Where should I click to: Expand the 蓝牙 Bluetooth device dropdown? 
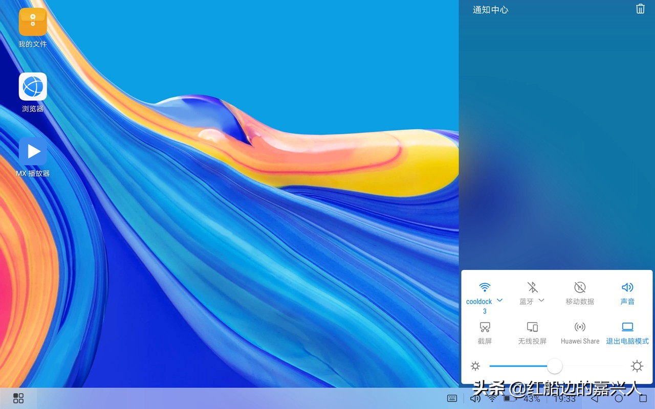(x=541, y=300)
